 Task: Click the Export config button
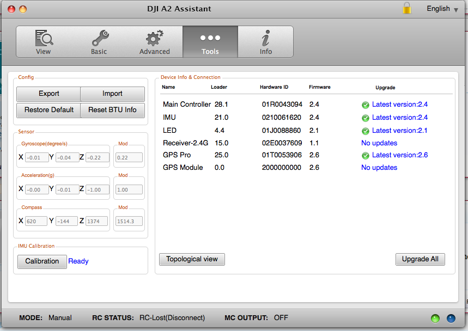tap(48, 94)
